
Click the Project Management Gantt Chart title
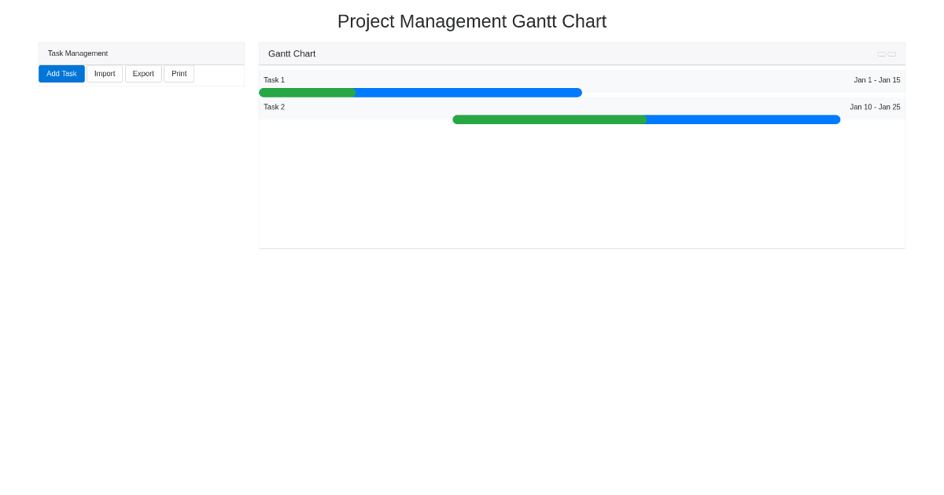[472, 21]
